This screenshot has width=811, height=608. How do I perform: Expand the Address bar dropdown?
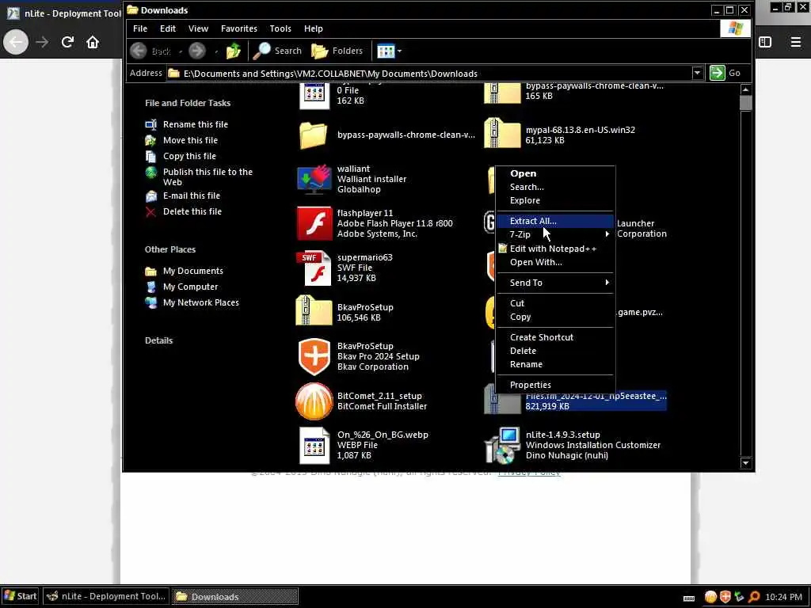coord(697,73)
